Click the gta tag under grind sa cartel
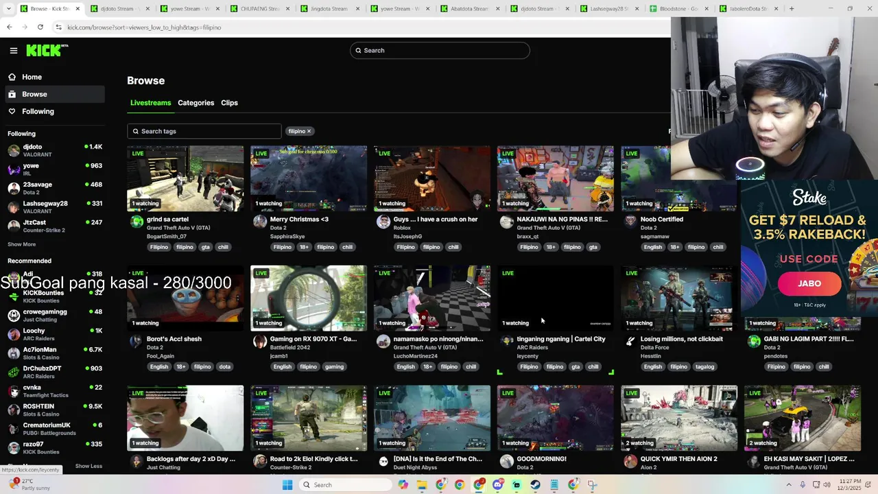This screenshot has height=494, width=878. coord(206,247)
